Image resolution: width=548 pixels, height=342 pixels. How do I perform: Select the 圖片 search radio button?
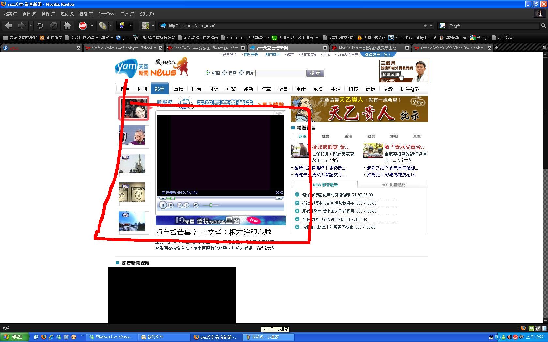241,73
